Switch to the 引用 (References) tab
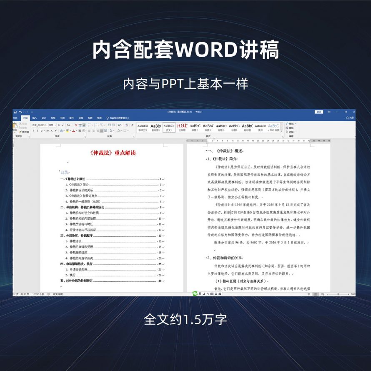This screenshot has height=371, width=371. click(62, 118)
